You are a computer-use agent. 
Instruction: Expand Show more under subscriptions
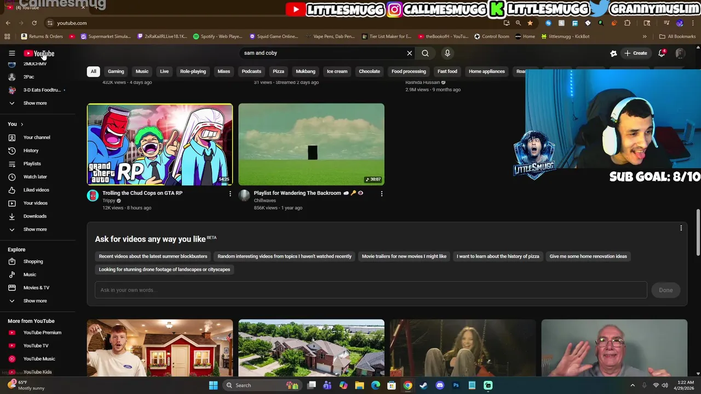35,103
